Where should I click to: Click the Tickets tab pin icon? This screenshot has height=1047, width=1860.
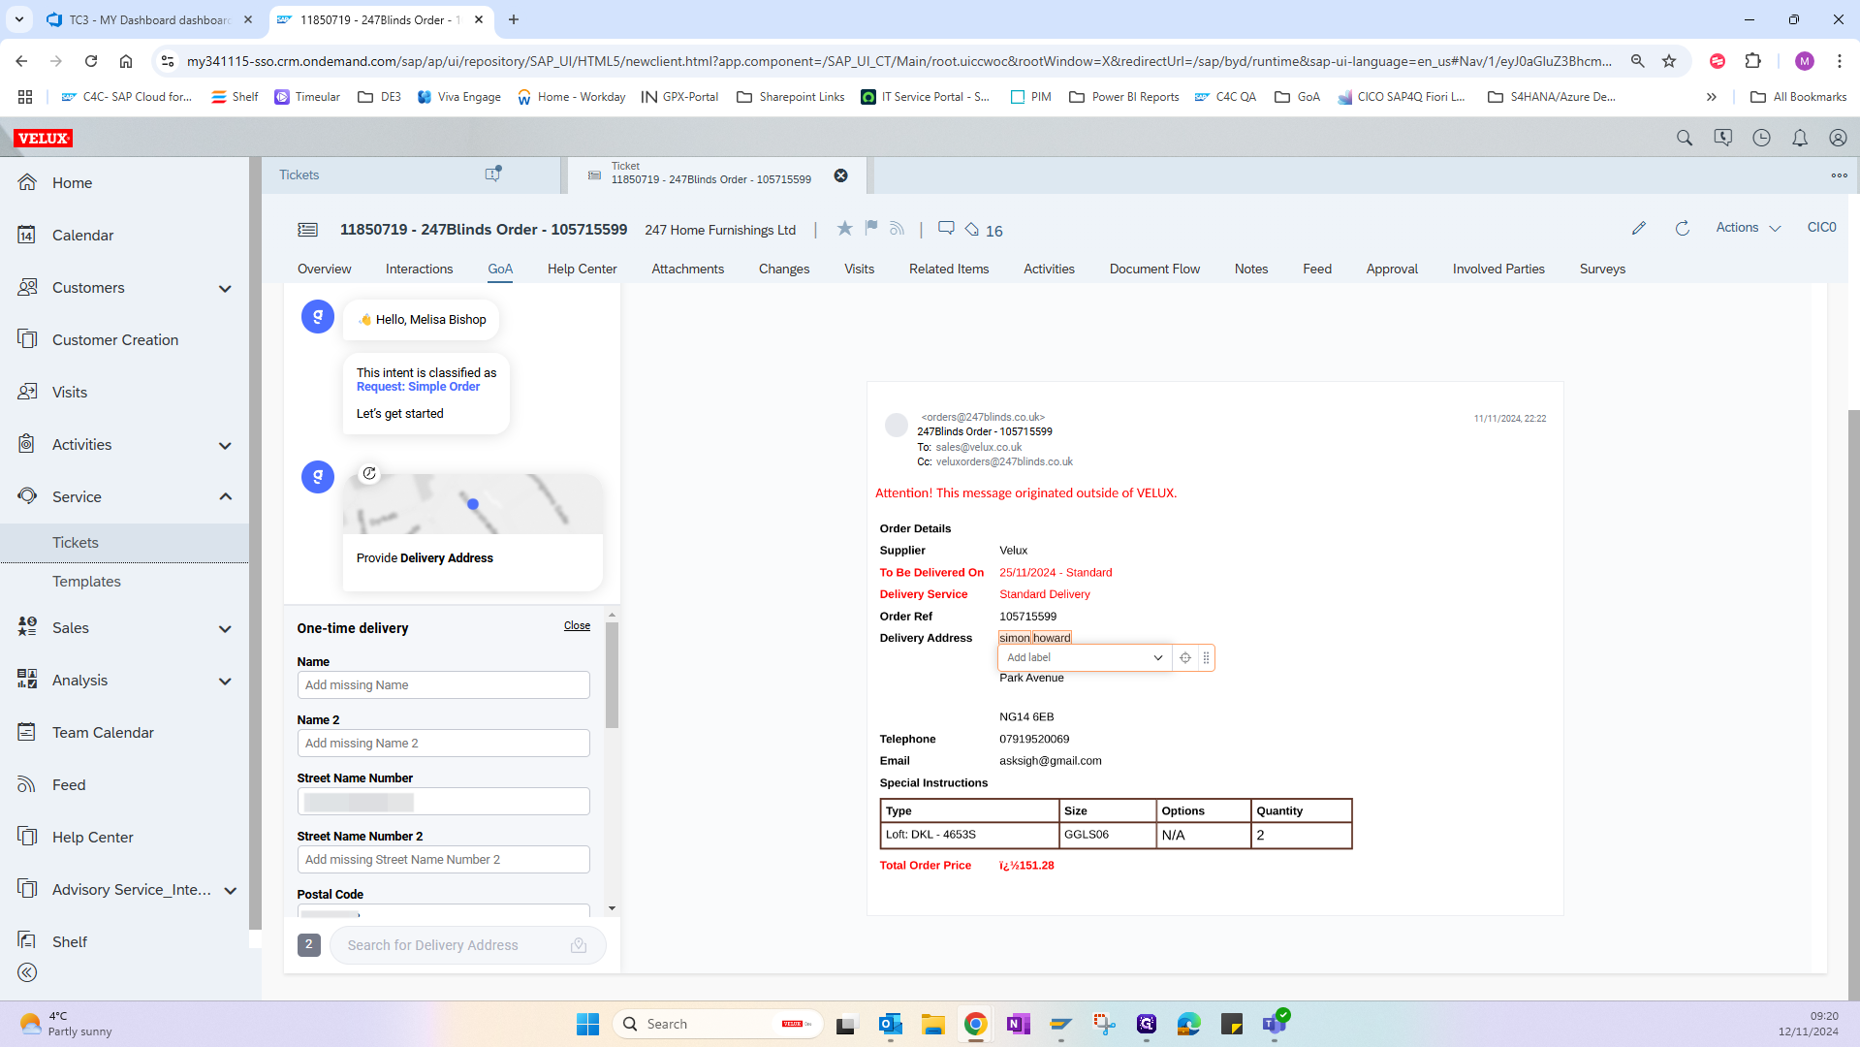pos(492,174)
